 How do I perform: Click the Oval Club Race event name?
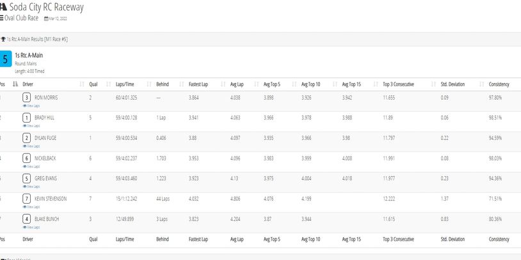[x=21, y=18]
